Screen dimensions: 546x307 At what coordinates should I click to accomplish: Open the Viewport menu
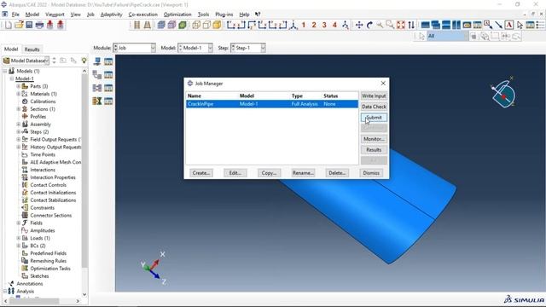tap(55, 14)
